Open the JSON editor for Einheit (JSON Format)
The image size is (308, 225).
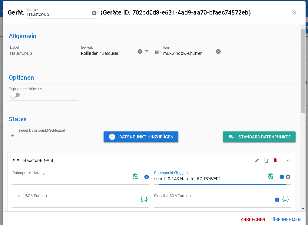pyautogui.click(x=286, y=199)
